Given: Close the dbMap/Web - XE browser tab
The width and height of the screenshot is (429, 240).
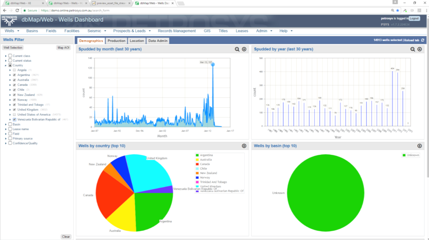Looking at the screenshot, I should 43,3.
